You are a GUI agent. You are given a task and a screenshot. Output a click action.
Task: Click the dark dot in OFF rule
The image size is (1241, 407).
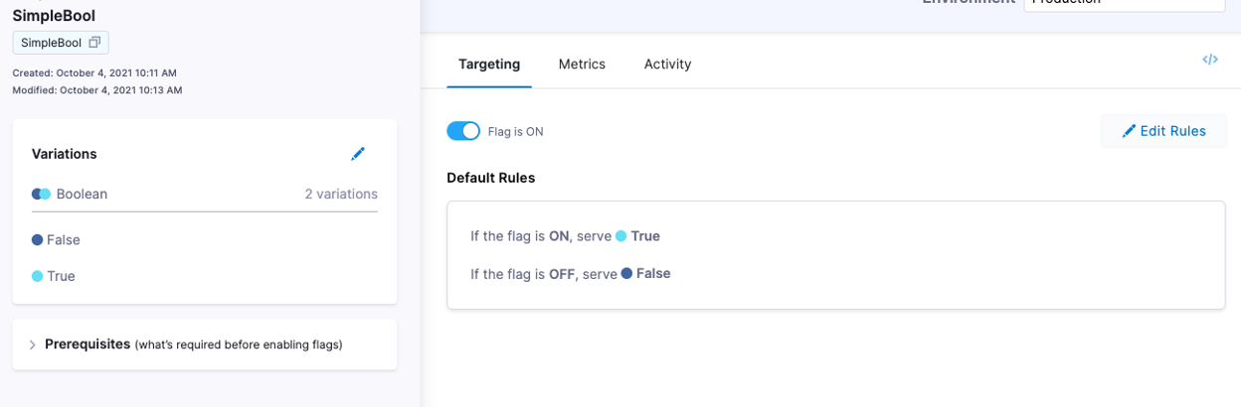[626, 273]
